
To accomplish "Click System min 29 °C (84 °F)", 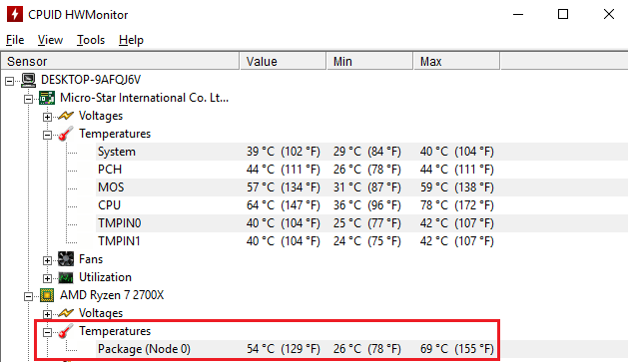I will pos(366,152).
